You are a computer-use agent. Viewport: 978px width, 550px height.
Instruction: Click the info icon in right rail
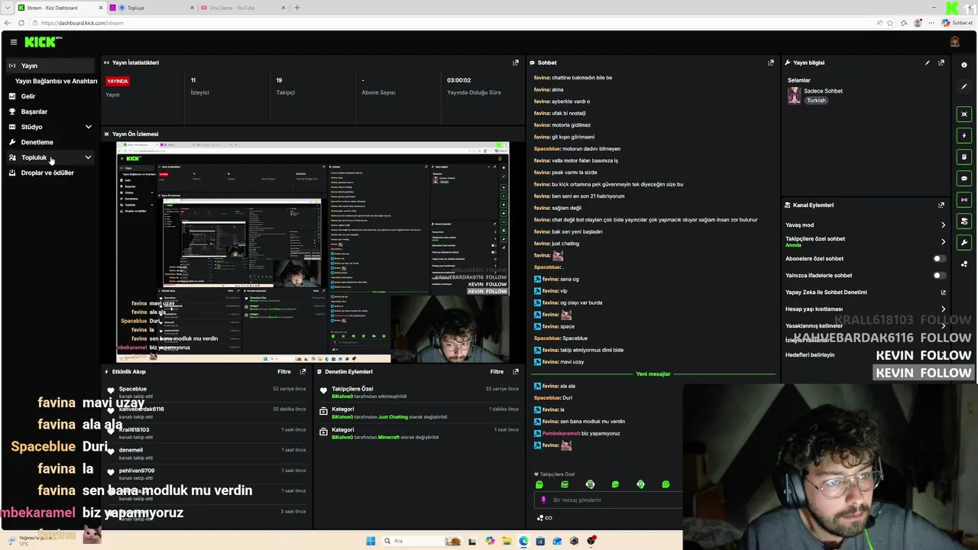[x=964, y=65]
